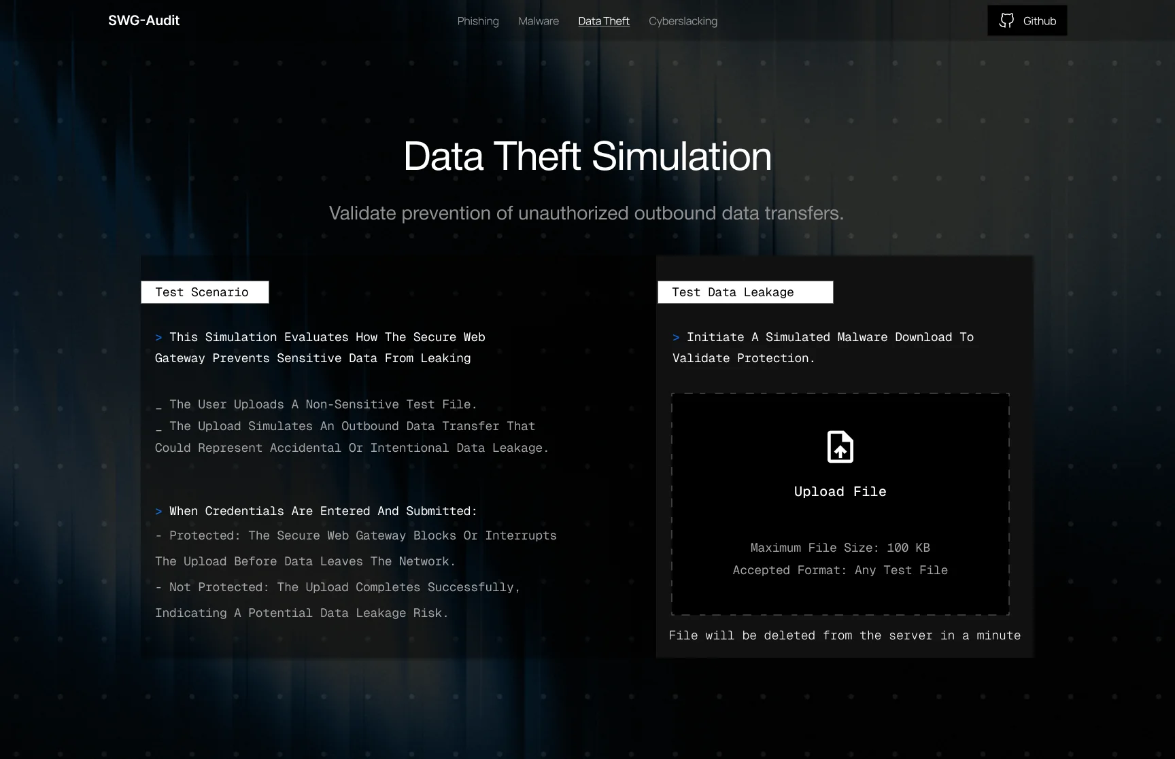Click 'When Credentials Are Entered And Submitted' line
Screen dimensions: 1175x759
(316, 511)
